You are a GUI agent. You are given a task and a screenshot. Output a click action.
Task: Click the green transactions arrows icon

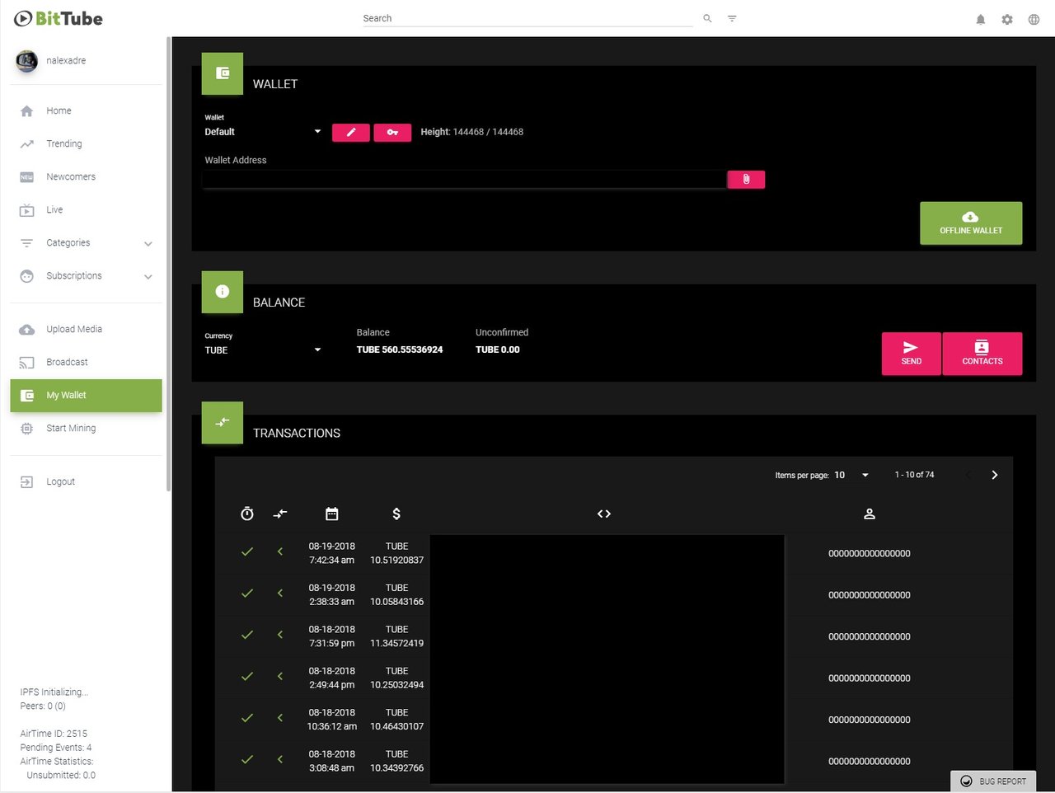click(223, 422)
